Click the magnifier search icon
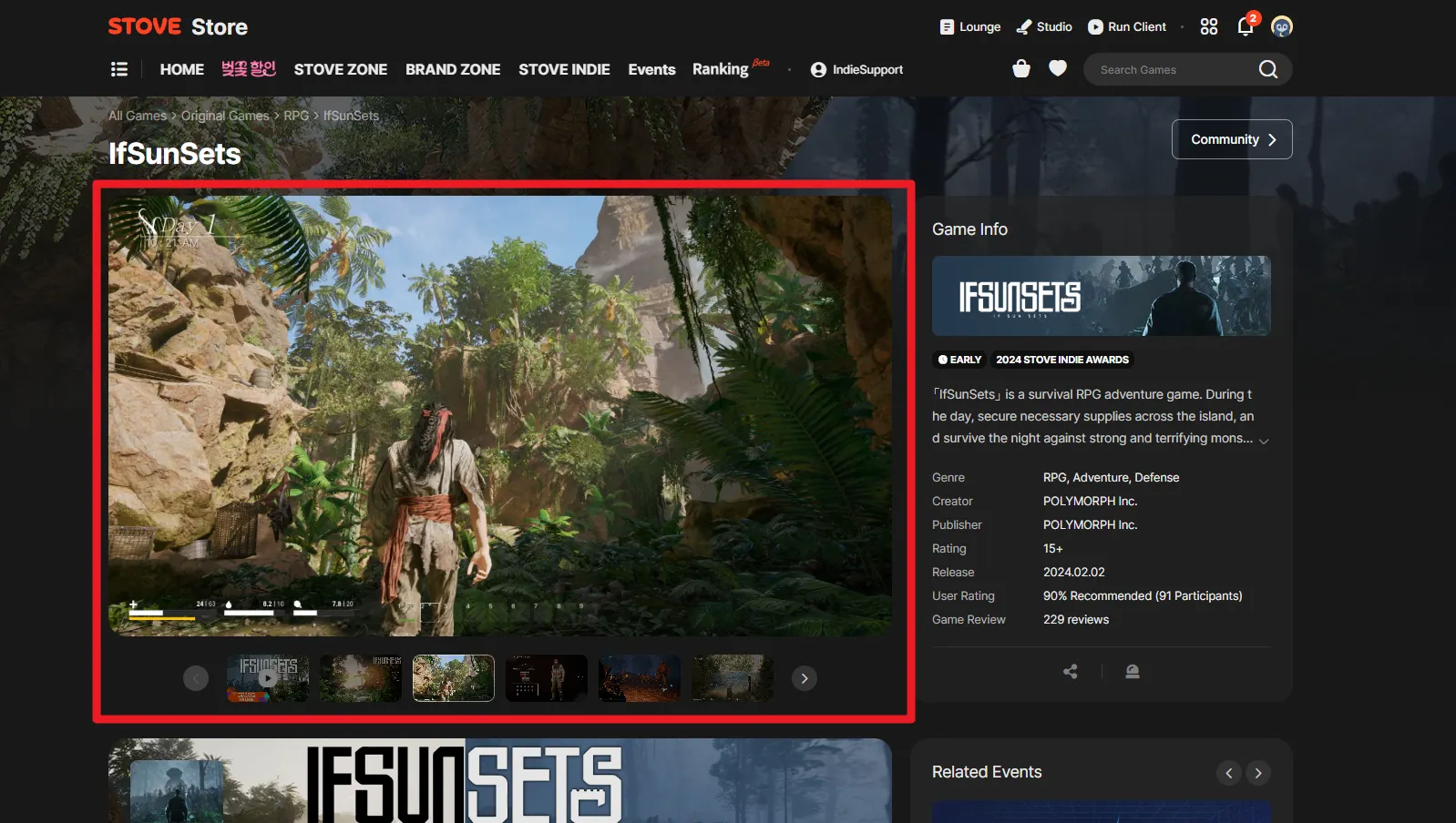The image size is (1456, 823). coord(1268,69)
